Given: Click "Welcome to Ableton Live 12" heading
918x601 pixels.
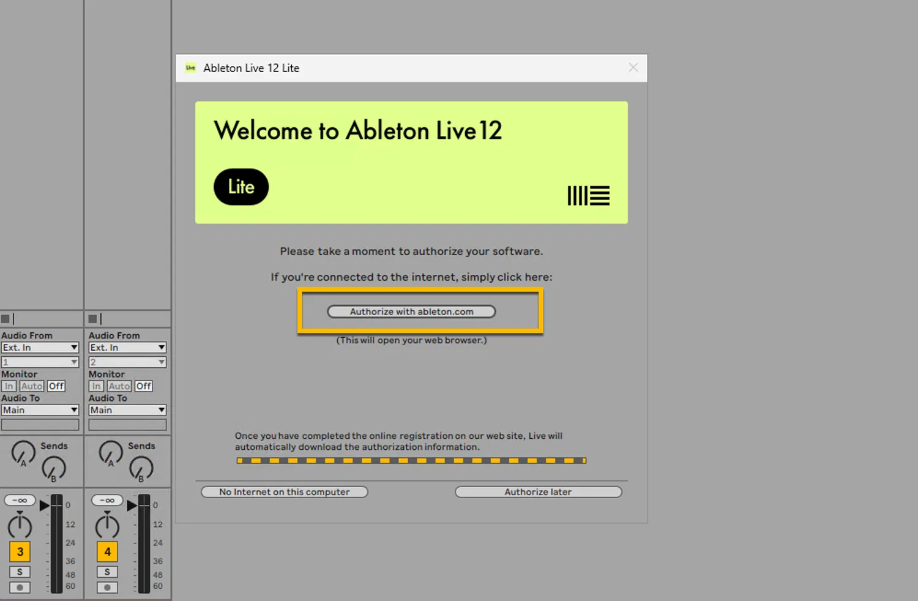Looking at the screenshot, I should [x=358, y=130].
